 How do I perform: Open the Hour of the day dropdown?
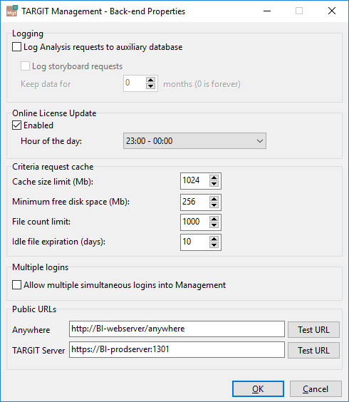click(x=194, y=140)
